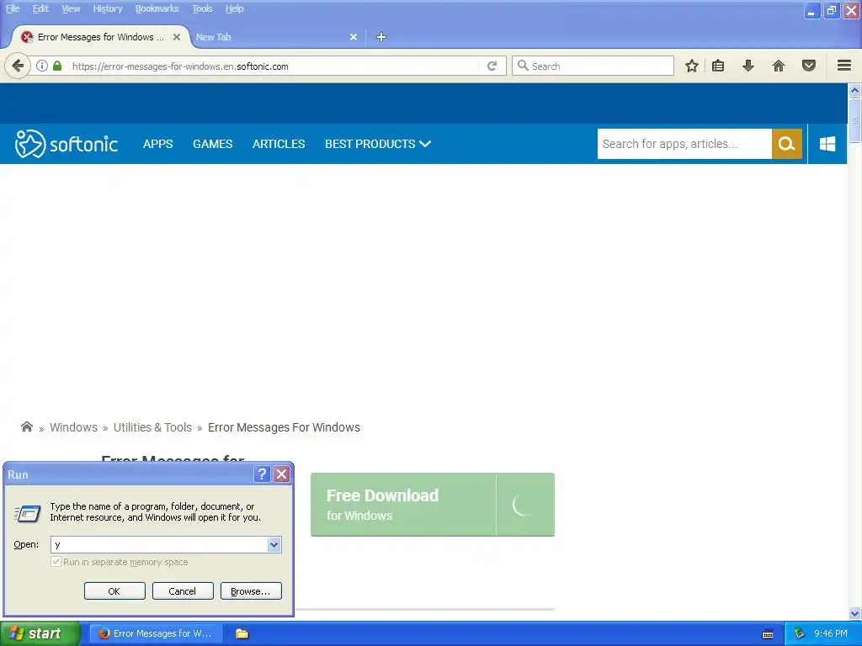Click the Softonic search apps field

pyautogui.click(x=684, y=144)
